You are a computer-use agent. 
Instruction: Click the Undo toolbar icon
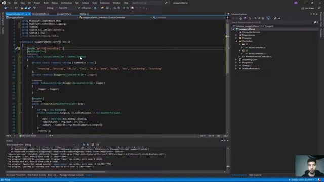[x=34, y=8]
